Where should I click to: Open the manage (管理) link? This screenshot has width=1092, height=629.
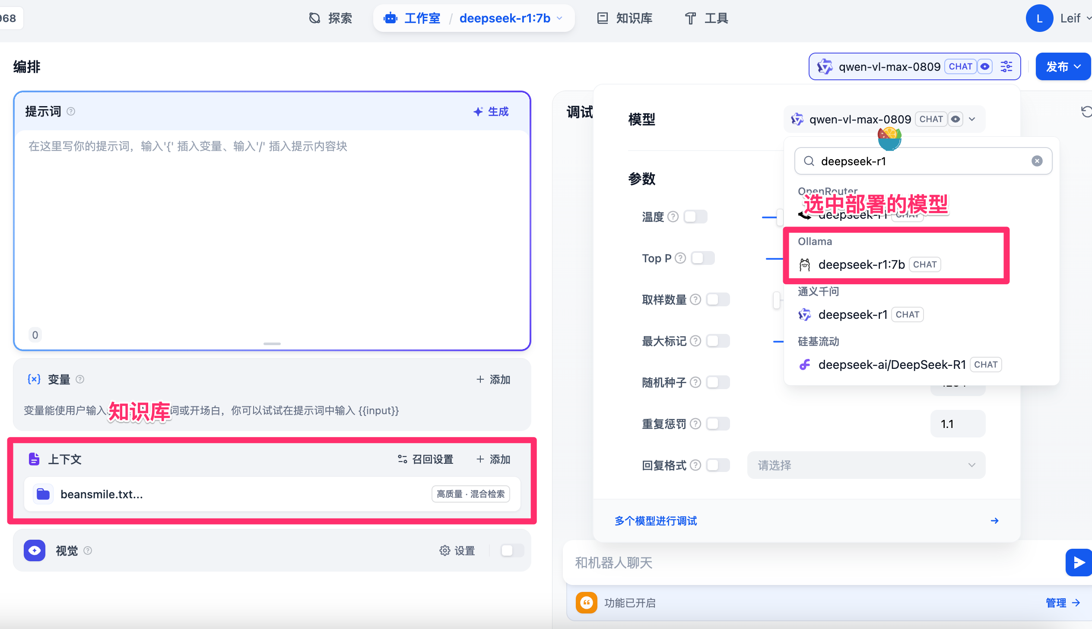1063,602
